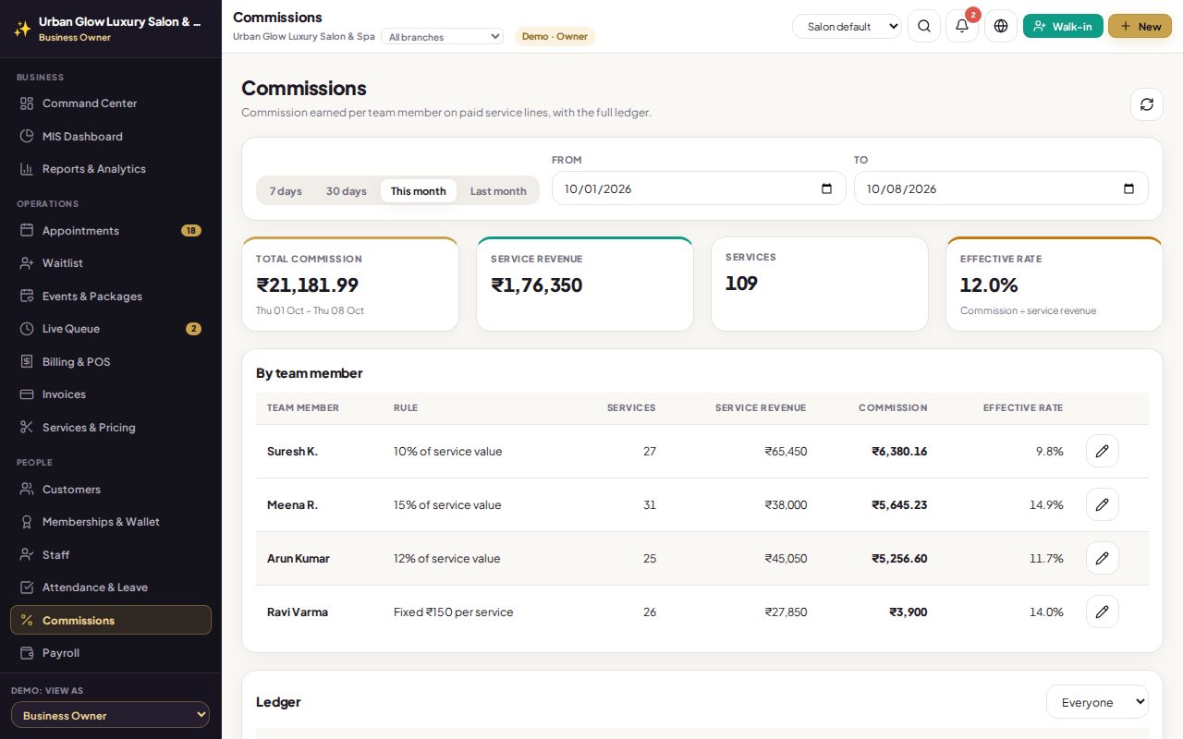Open calendar picker in From date field
Image resolution: width=1183 pixels, height=739 pixels.
[827, 188]
